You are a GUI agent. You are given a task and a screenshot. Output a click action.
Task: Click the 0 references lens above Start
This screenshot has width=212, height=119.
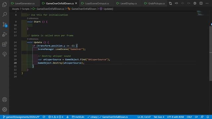(x=32, y=19)
